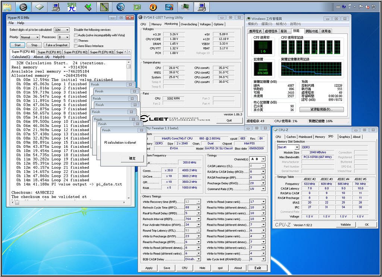
Task: Click the CPU-Z window title bar icon
Action: [x=276, y=130]
